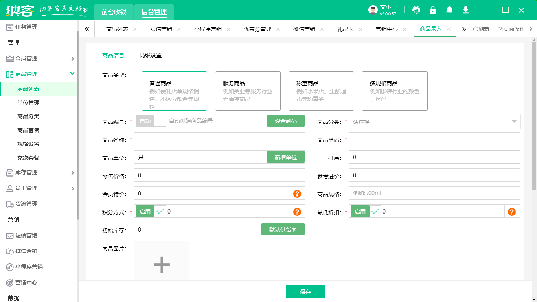
Task: Toggle the 自动 product number switch
Action: (151, 121)
